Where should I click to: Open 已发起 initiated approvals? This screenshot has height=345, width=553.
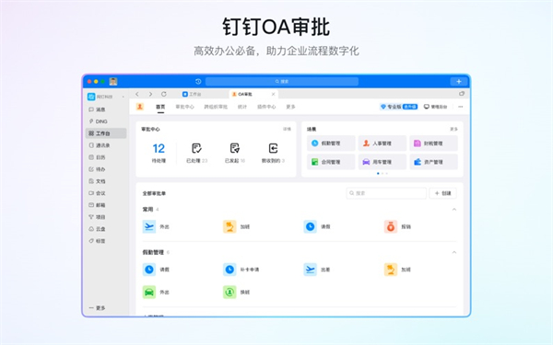(x=235, y=153)
